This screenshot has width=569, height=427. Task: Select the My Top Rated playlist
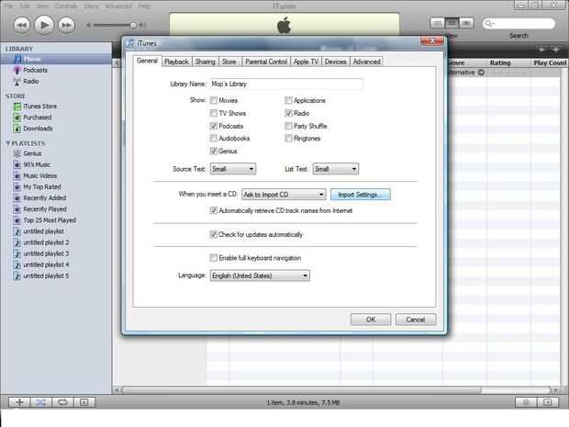41,187
